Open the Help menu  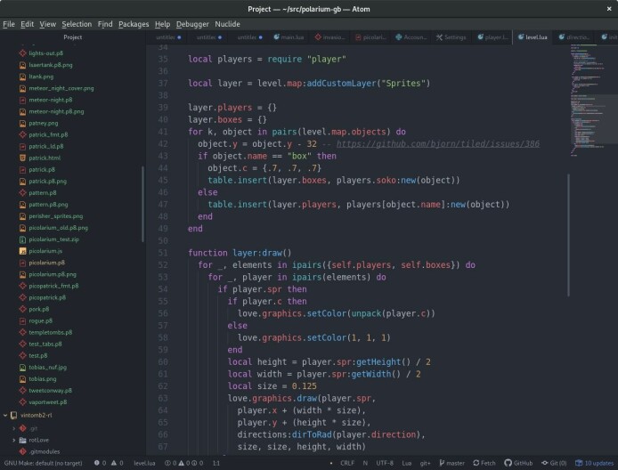tap(162, 24)
